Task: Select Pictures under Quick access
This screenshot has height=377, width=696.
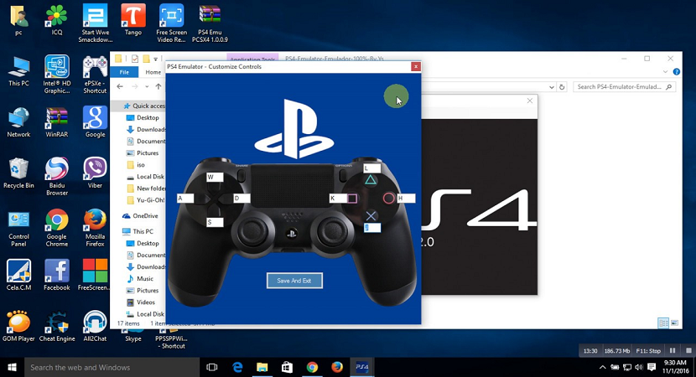Action: click(x=143, y=153)
